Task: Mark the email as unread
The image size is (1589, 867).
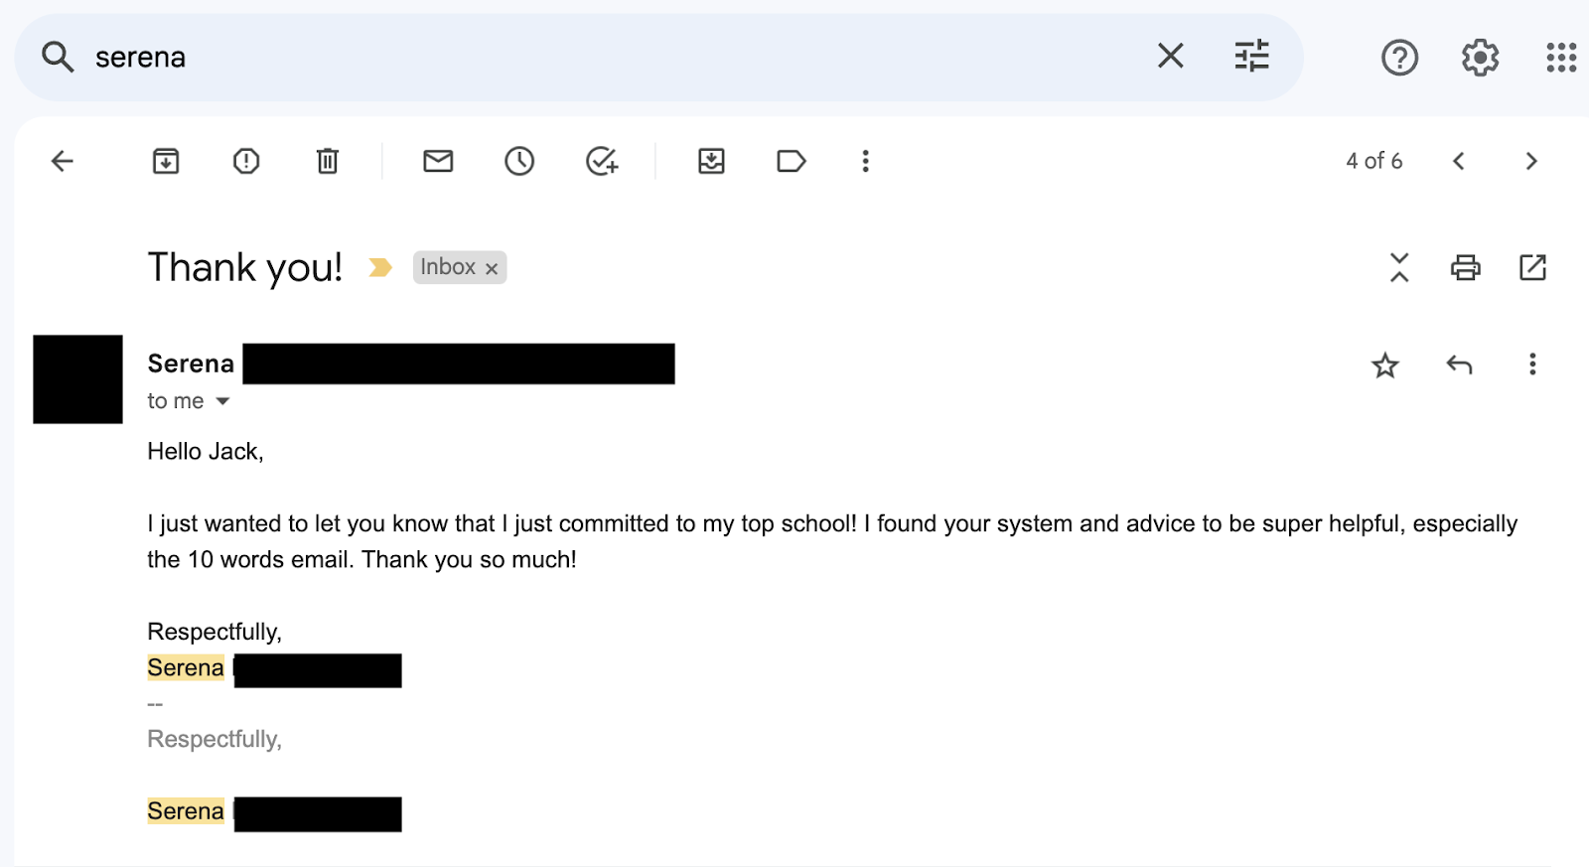Action: click(x=438, y=161)
